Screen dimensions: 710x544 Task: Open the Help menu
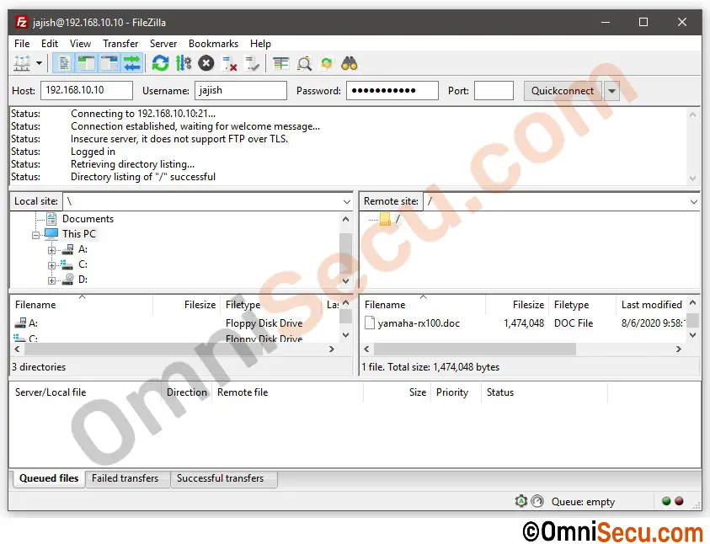(x=260, y=44)
